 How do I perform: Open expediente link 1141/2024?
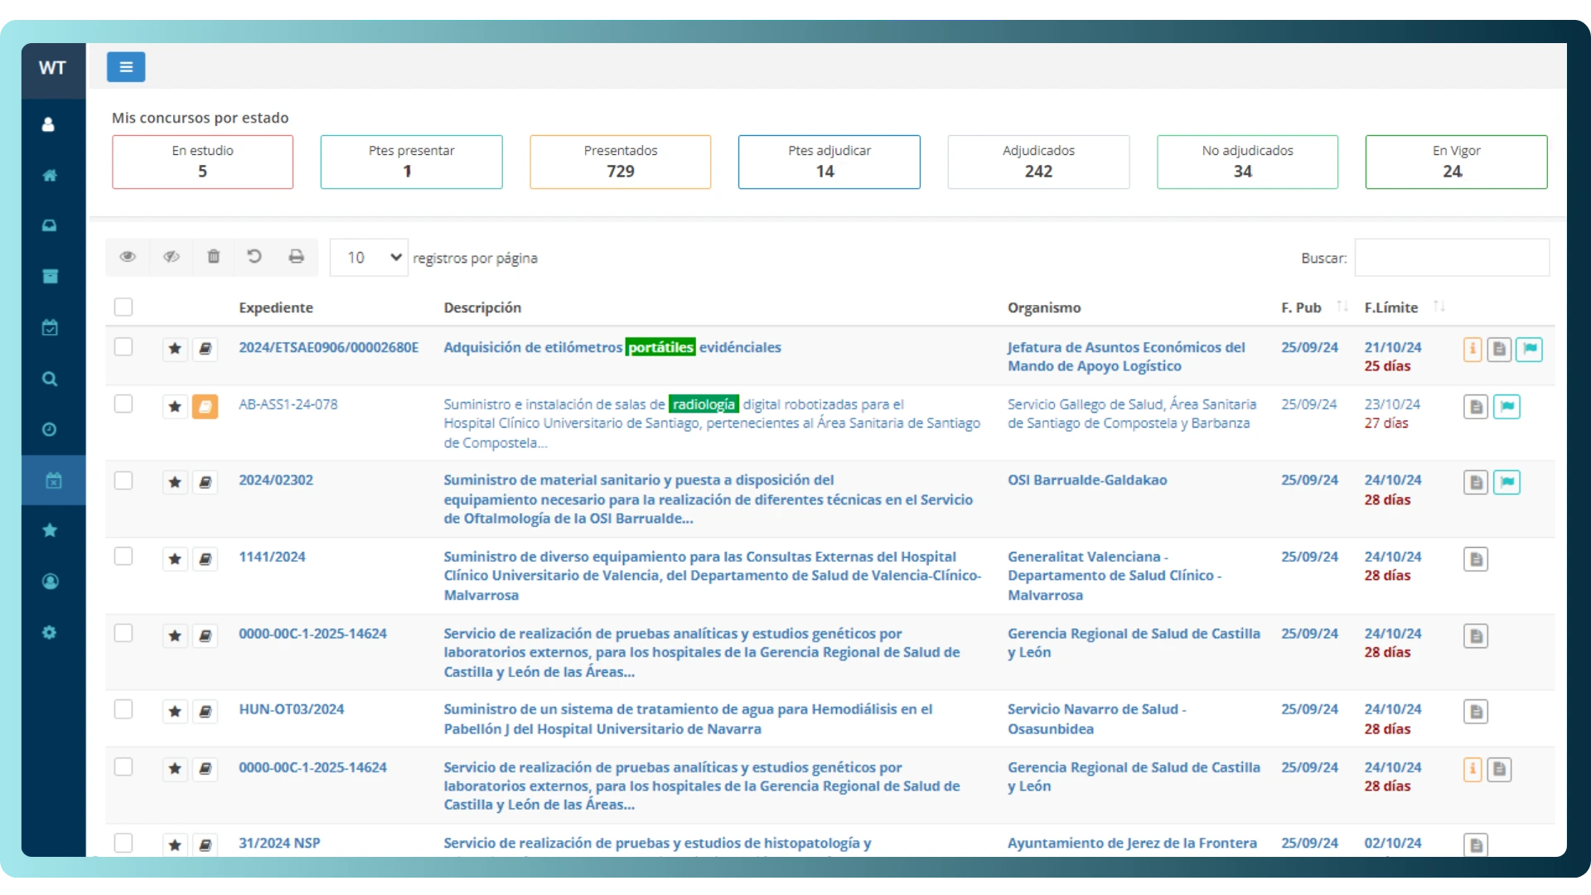272,557
